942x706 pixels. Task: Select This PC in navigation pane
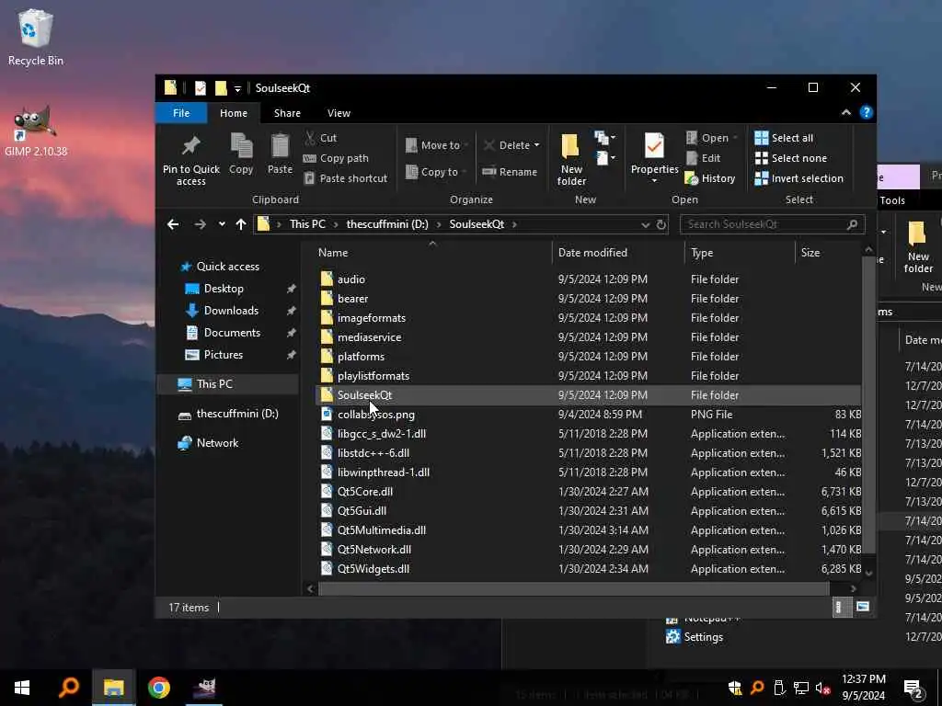coord(213,384)
